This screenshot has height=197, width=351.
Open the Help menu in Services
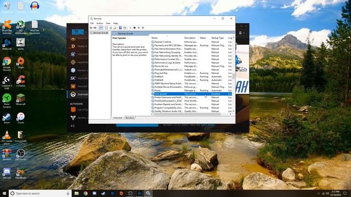[116, 23]
